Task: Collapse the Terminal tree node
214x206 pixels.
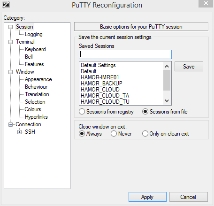Action: coord(10,42)
